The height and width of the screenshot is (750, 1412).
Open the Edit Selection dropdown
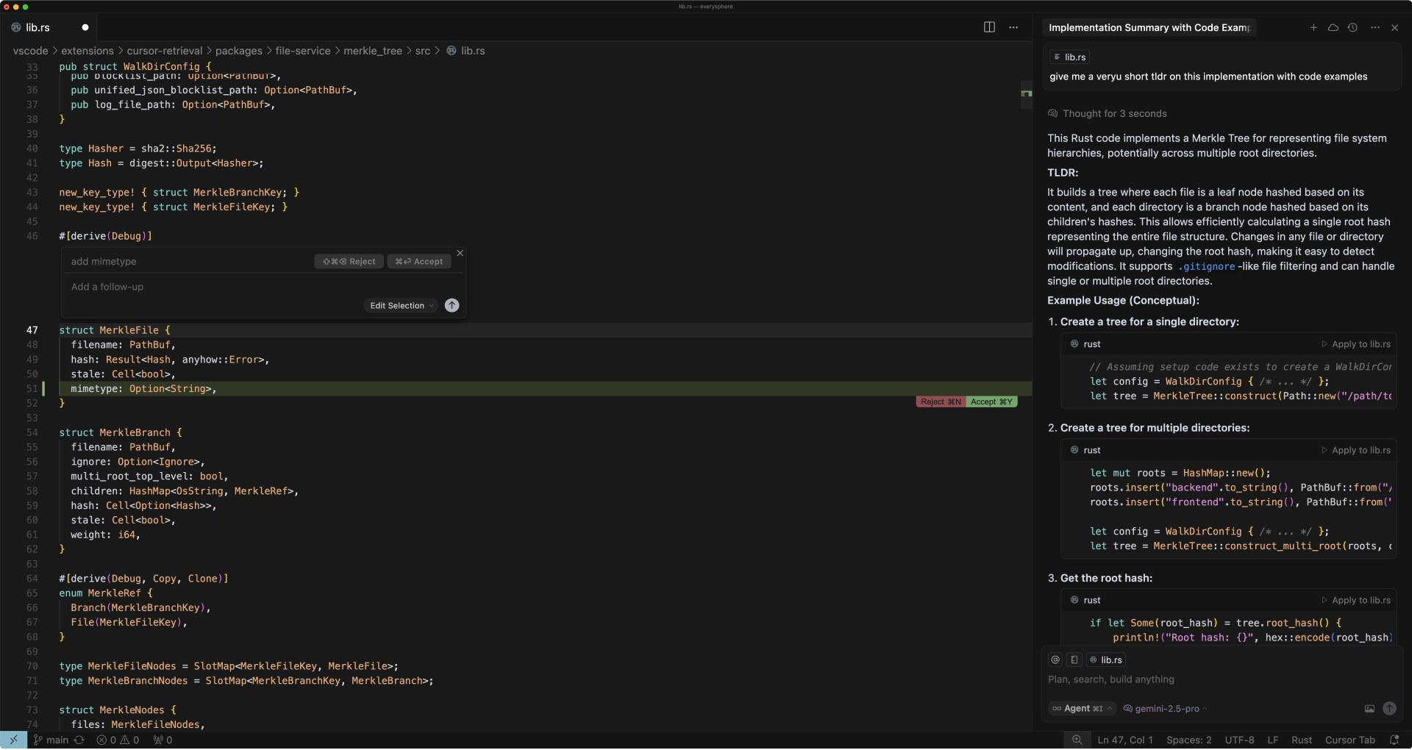tap(401, 306)
